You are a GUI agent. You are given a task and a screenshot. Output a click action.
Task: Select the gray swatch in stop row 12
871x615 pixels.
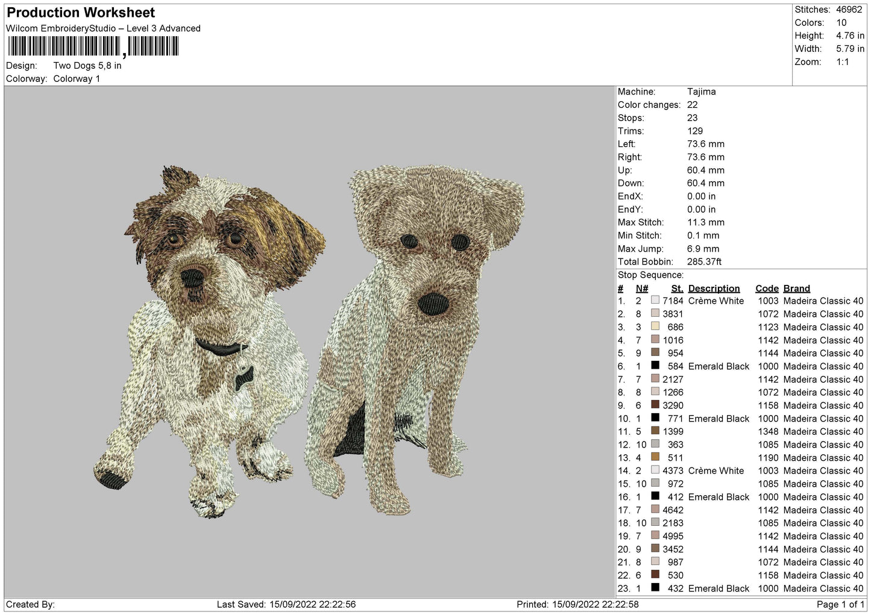coord(655,444)
